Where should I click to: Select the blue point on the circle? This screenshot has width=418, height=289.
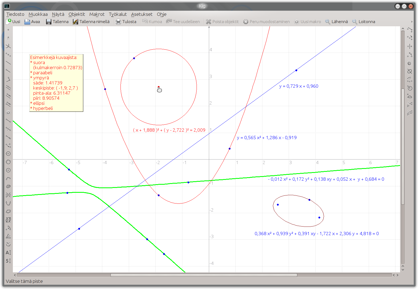click(134, 58)
